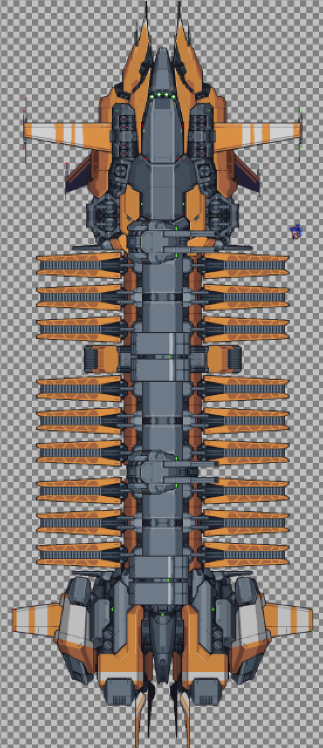Select the topmost right orange radiator panel

click(x=246, y=265)
